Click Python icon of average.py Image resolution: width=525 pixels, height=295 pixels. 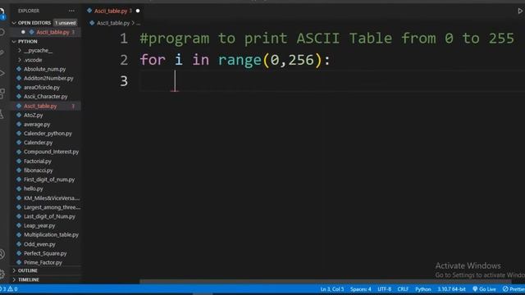19,124
